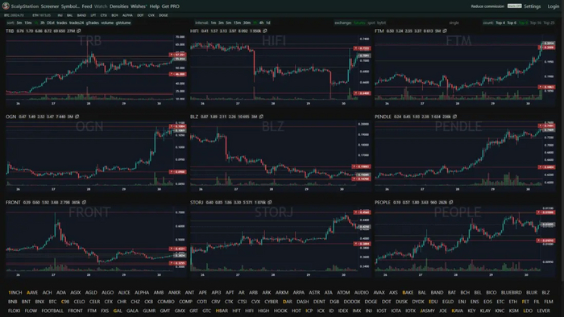Sort the charts by gVolume

[123, 23]
